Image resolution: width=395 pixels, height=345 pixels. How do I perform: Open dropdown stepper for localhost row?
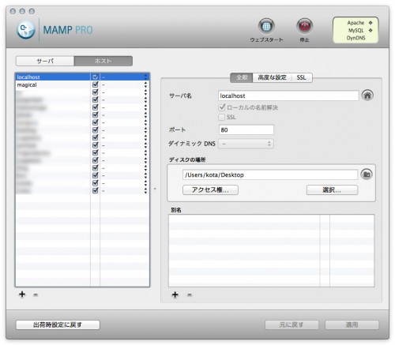[145, 77]
